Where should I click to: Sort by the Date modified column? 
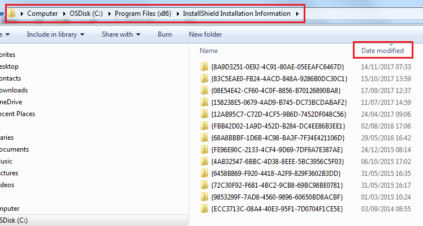point(383,51)
